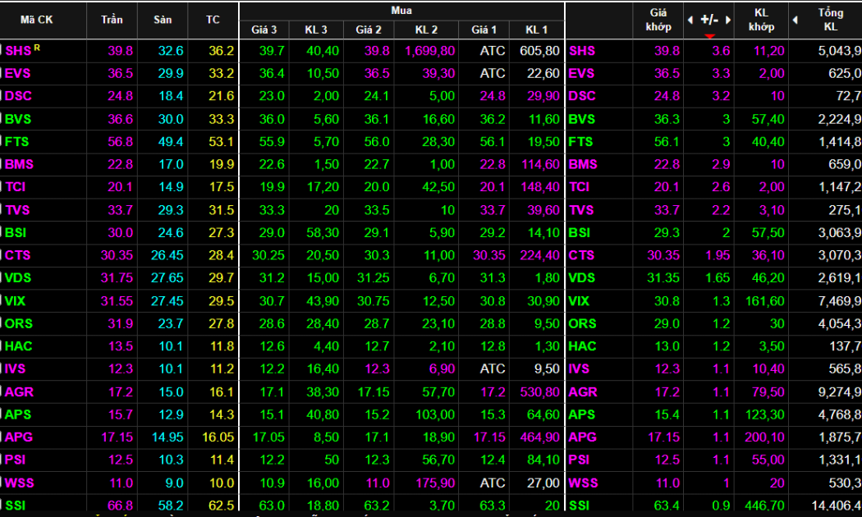Open SSI ticker in the Mã CK column
This screenshot has width=862, height=517.
pos(16,506)
